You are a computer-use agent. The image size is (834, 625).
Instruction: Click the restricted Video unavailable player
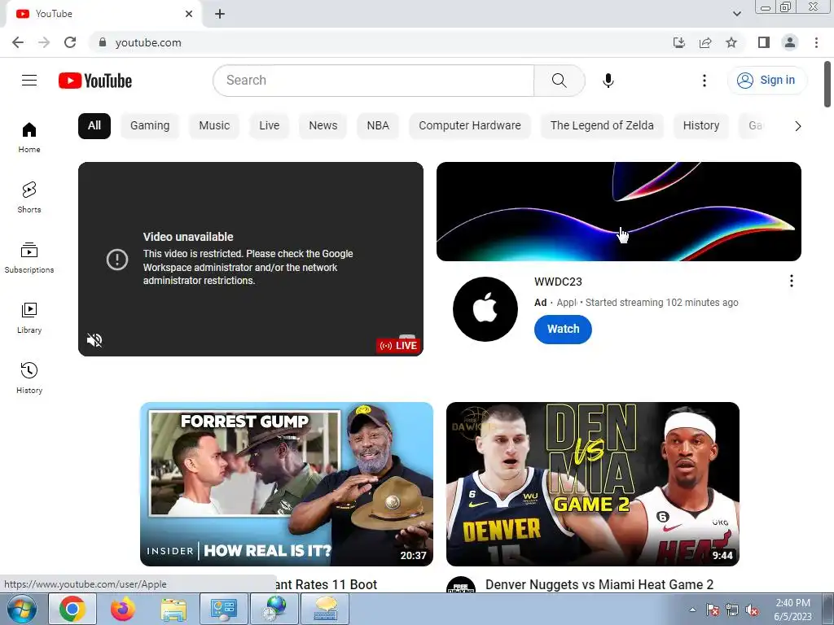[x=251, y=260]
